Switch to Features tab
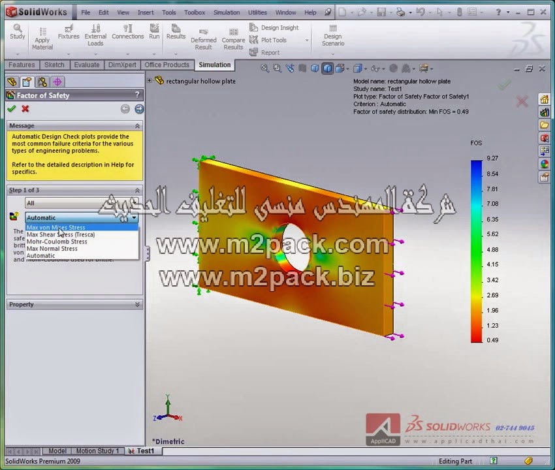Image resolution: width=555 pixels, height=470 pixels. coord(22,65)
